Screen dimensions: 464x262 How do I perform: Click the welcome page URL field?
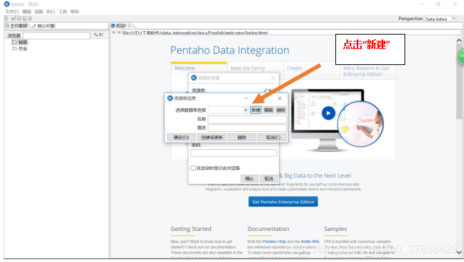tap(291, 32)
